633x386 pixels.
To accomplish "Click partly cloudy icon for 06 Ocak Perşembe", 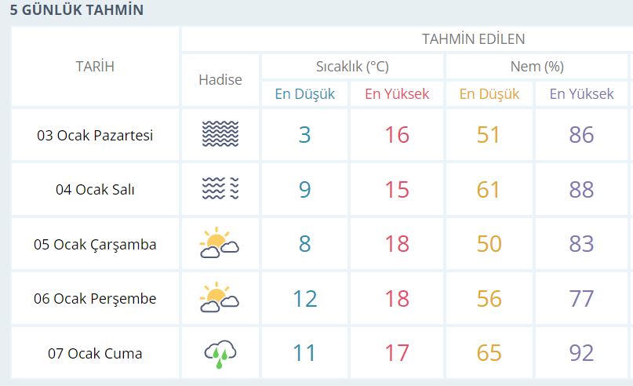I will click(220, 297).
